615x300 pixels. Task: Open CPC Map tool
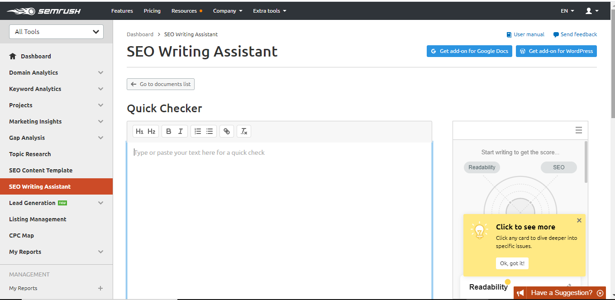click(21, 236)
